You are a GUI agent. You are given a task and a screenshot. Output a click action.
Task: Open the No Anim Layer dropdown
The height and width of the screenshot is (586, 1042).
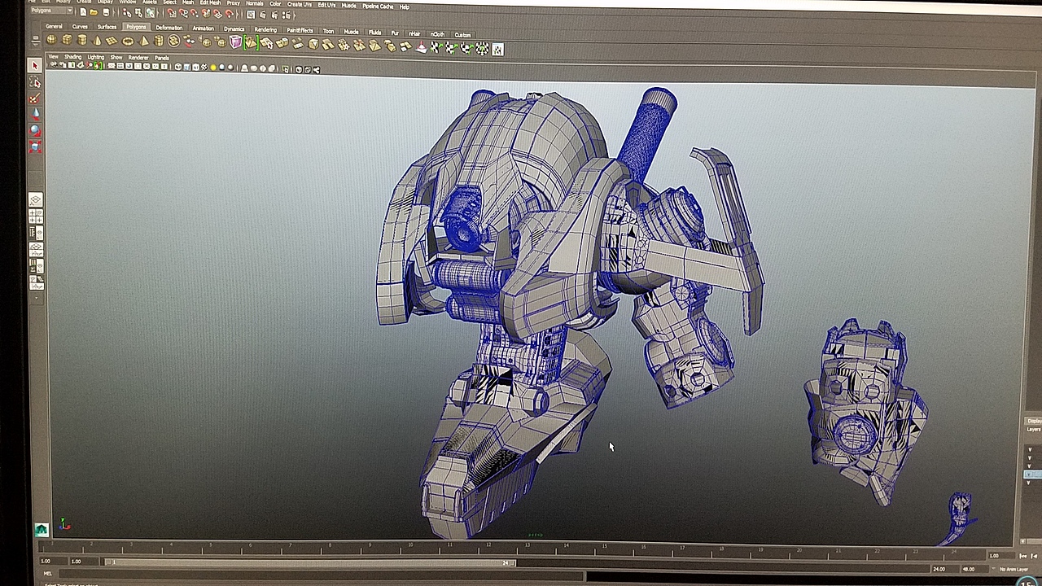(x=1013, y=569)
